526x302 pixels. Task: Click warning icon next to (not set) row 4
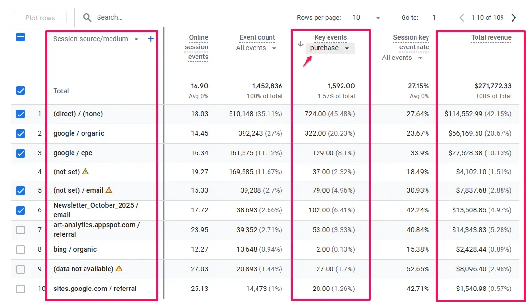pos(86,171)
